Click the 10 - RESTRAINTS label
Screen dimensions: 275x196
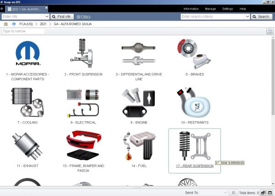tap(195, 123)
